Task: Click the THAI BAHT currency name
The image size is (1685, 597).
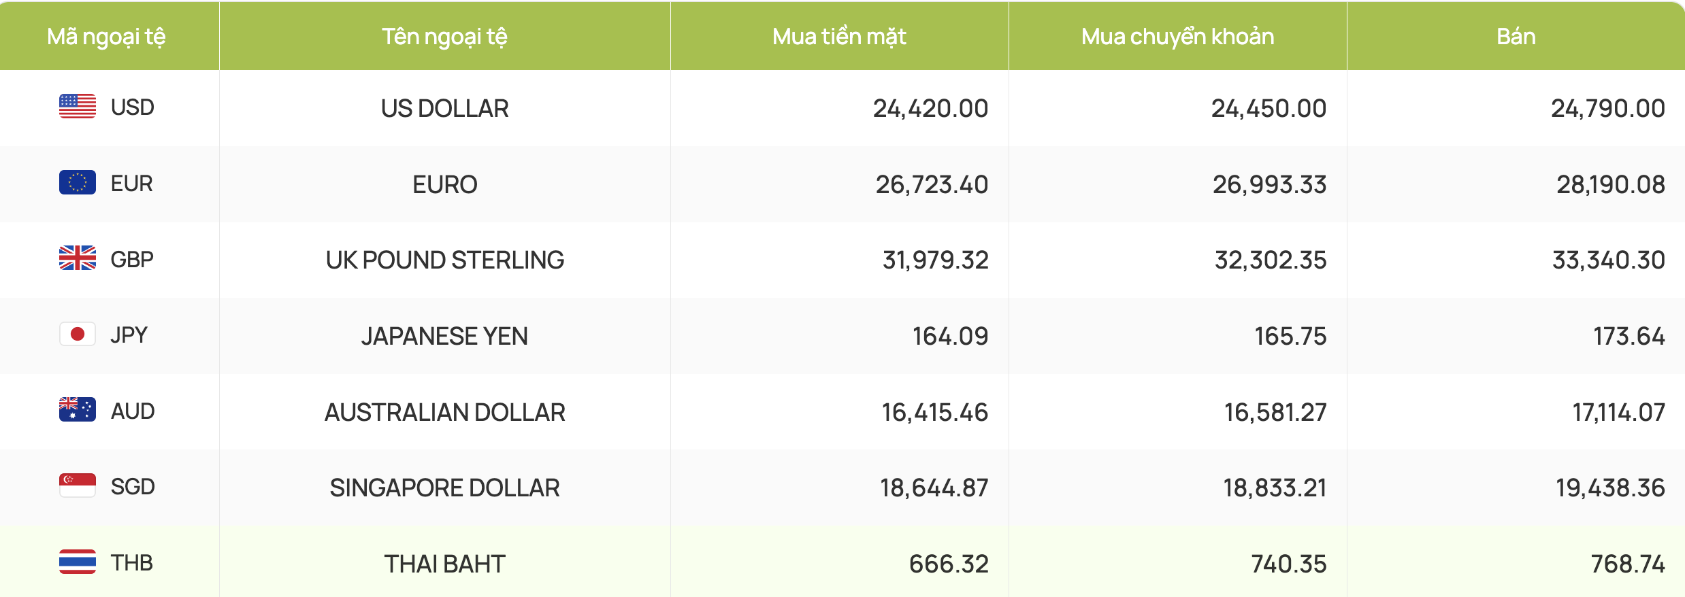Action: tap(445, 564)
